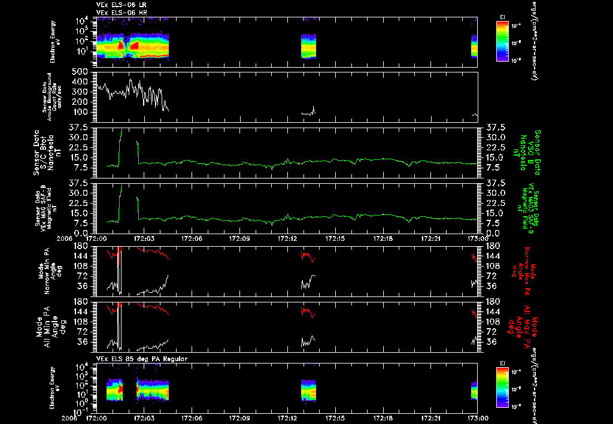613x424 pixels.
Task: Select the "S/C Btot Nanotesla" left axis label
Action: click(47, 153)
